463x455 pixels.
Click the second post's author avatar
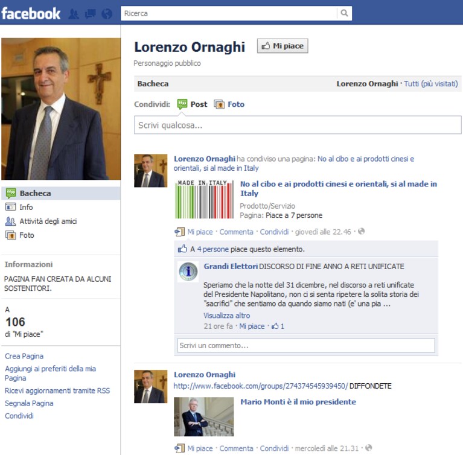150,386
